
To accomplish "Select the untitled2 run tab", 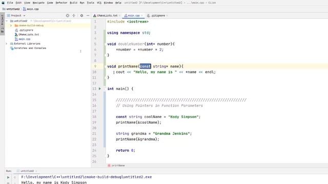I will 27,171.
